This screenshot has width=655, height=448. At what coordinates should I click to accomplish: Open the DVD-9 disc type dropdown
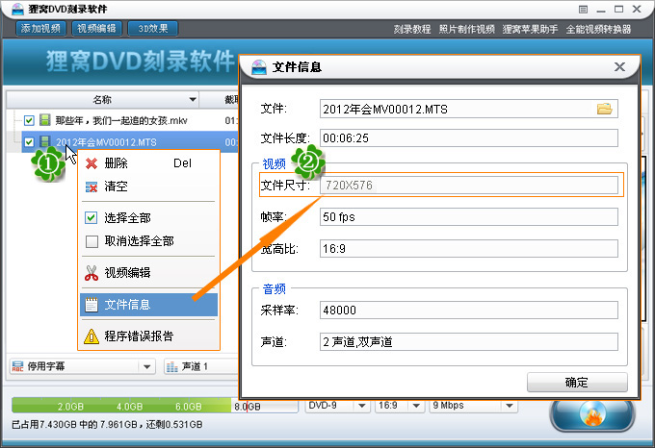pos(337,406)
